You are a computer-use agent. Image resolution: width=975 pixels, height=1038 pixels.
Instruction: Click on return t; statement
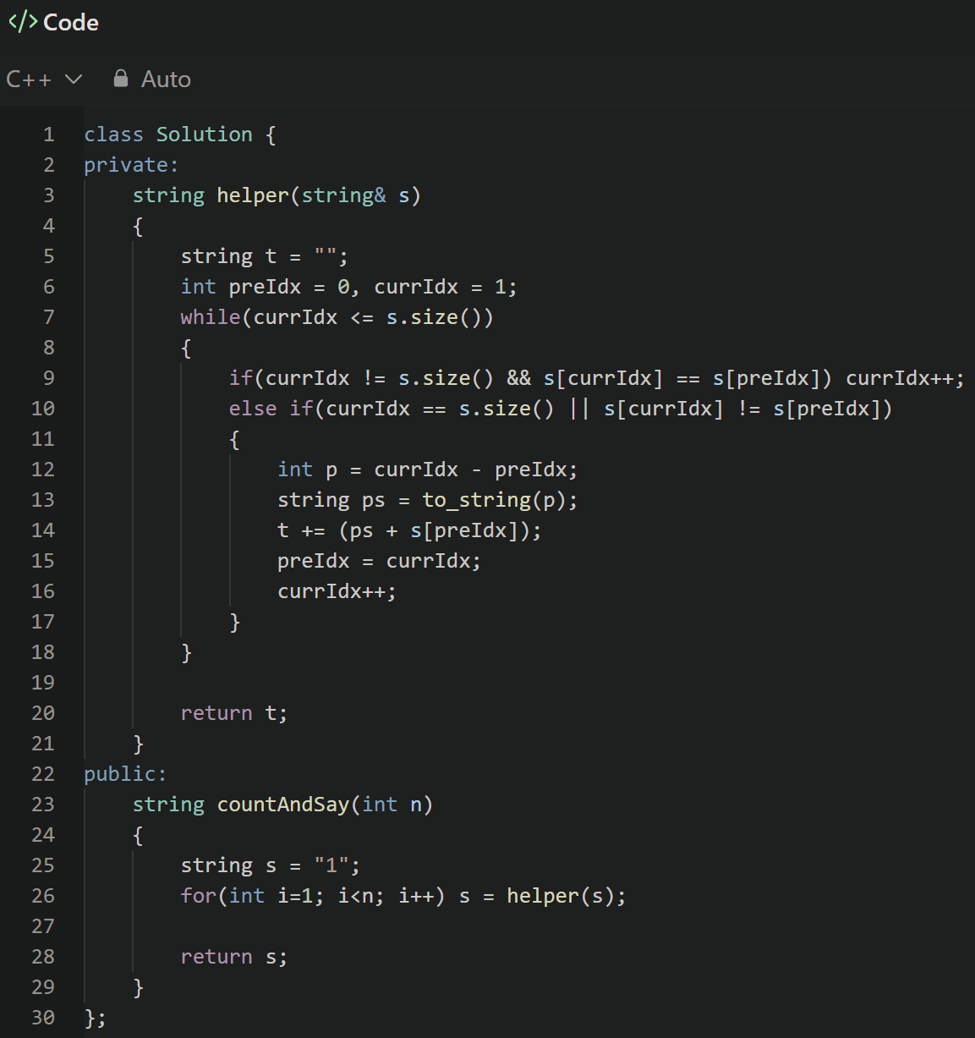(x=234, y=713)
